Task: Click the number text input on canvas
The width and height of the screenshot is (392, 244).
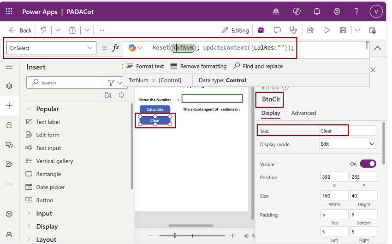Action: pyautogui.click(x=212, y=99)
